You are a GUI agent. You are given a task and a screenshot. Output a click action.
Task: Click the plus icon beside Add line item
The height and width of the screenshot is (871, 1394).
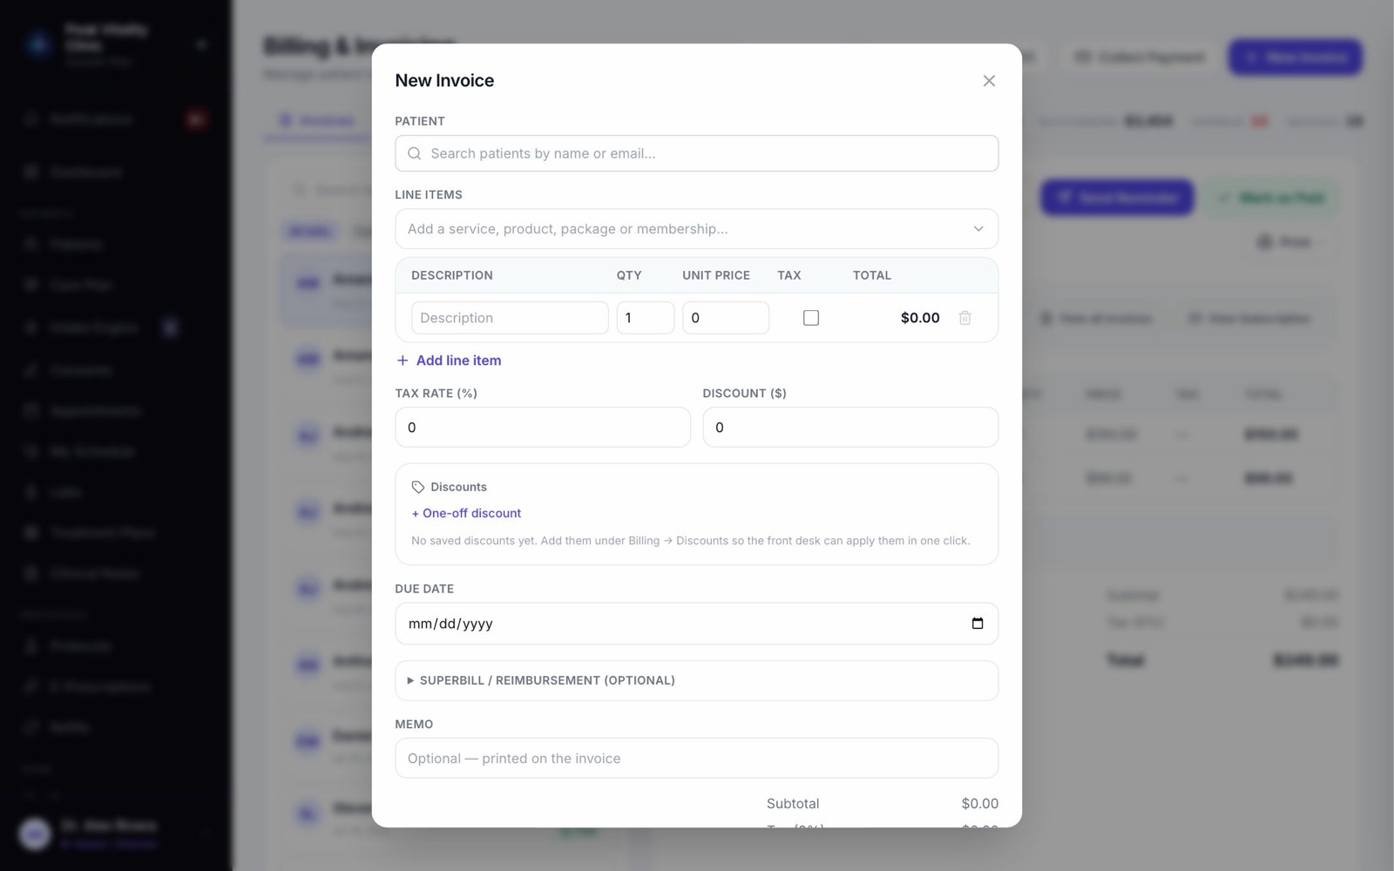tap(403, 361)
